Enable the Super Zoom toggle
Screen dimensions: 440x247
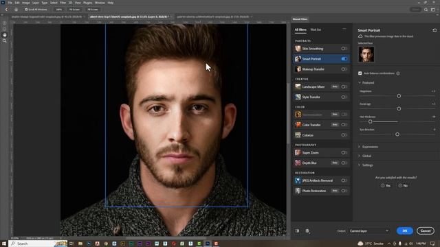344,152
